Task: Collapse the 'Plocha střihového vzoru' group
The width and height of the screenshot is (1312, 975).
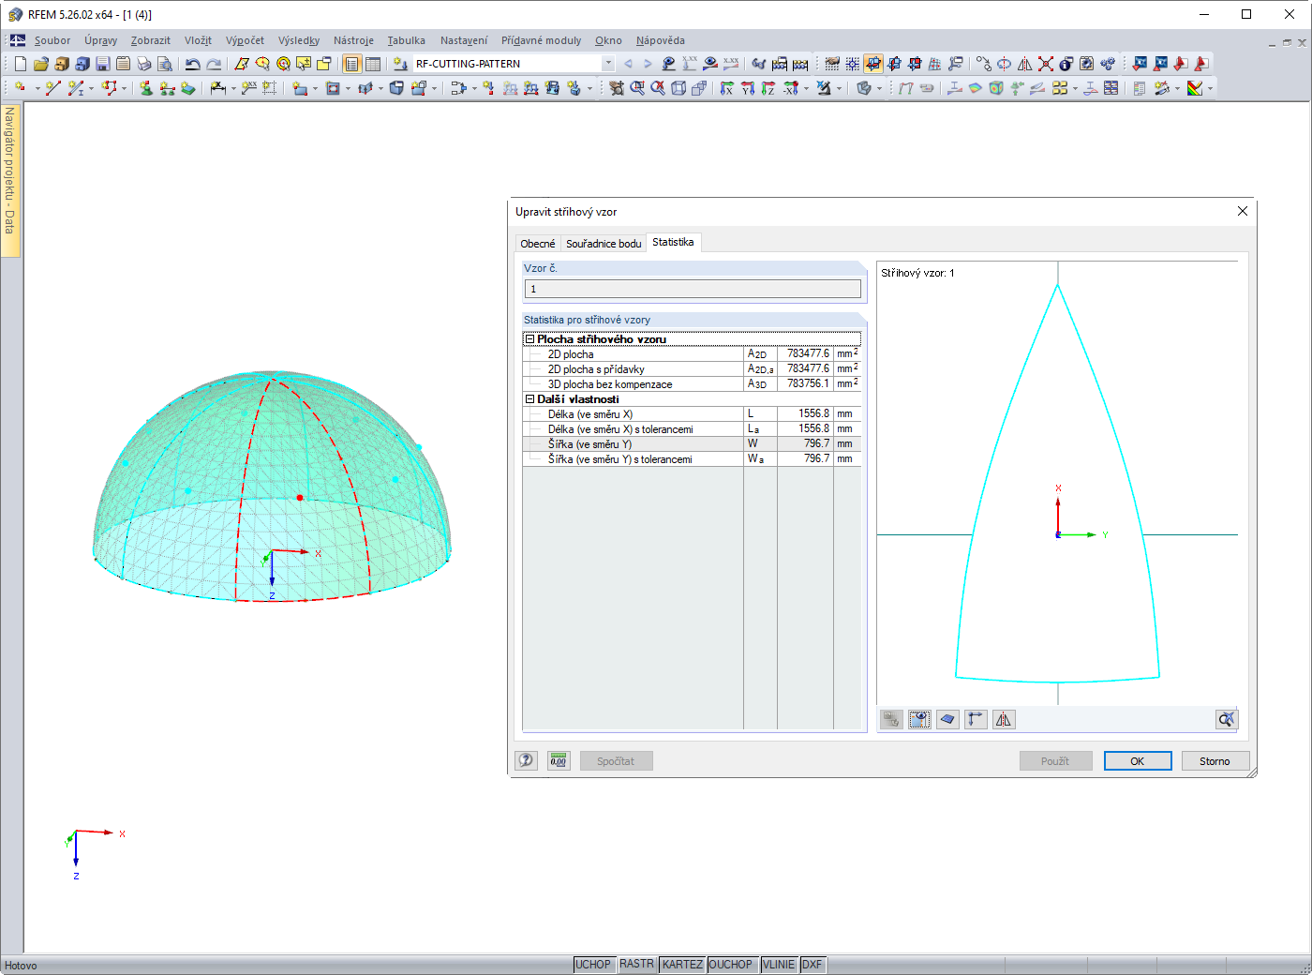Action: point(529,339)
